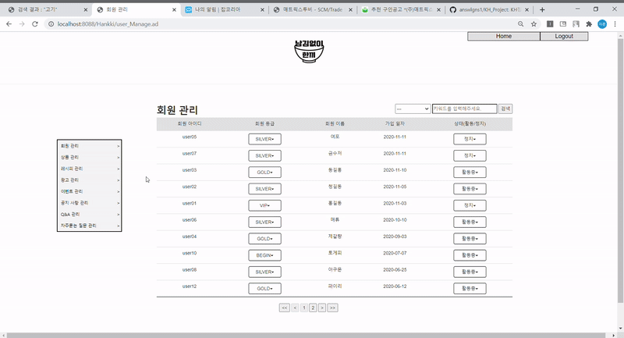Go to previous page with '<' button
The image size is (624, 338).
coord(295,308)
